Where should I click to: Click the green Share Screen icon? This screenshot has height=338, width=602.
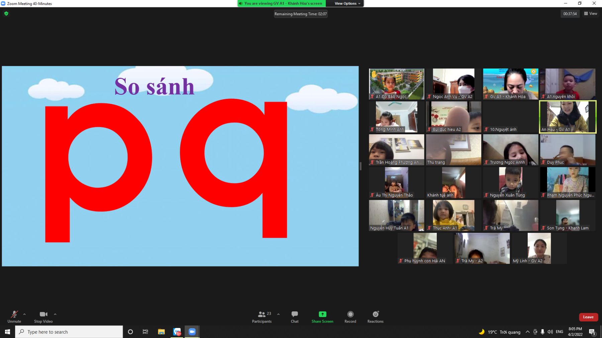pyautogui.click(x=322, y=314)
